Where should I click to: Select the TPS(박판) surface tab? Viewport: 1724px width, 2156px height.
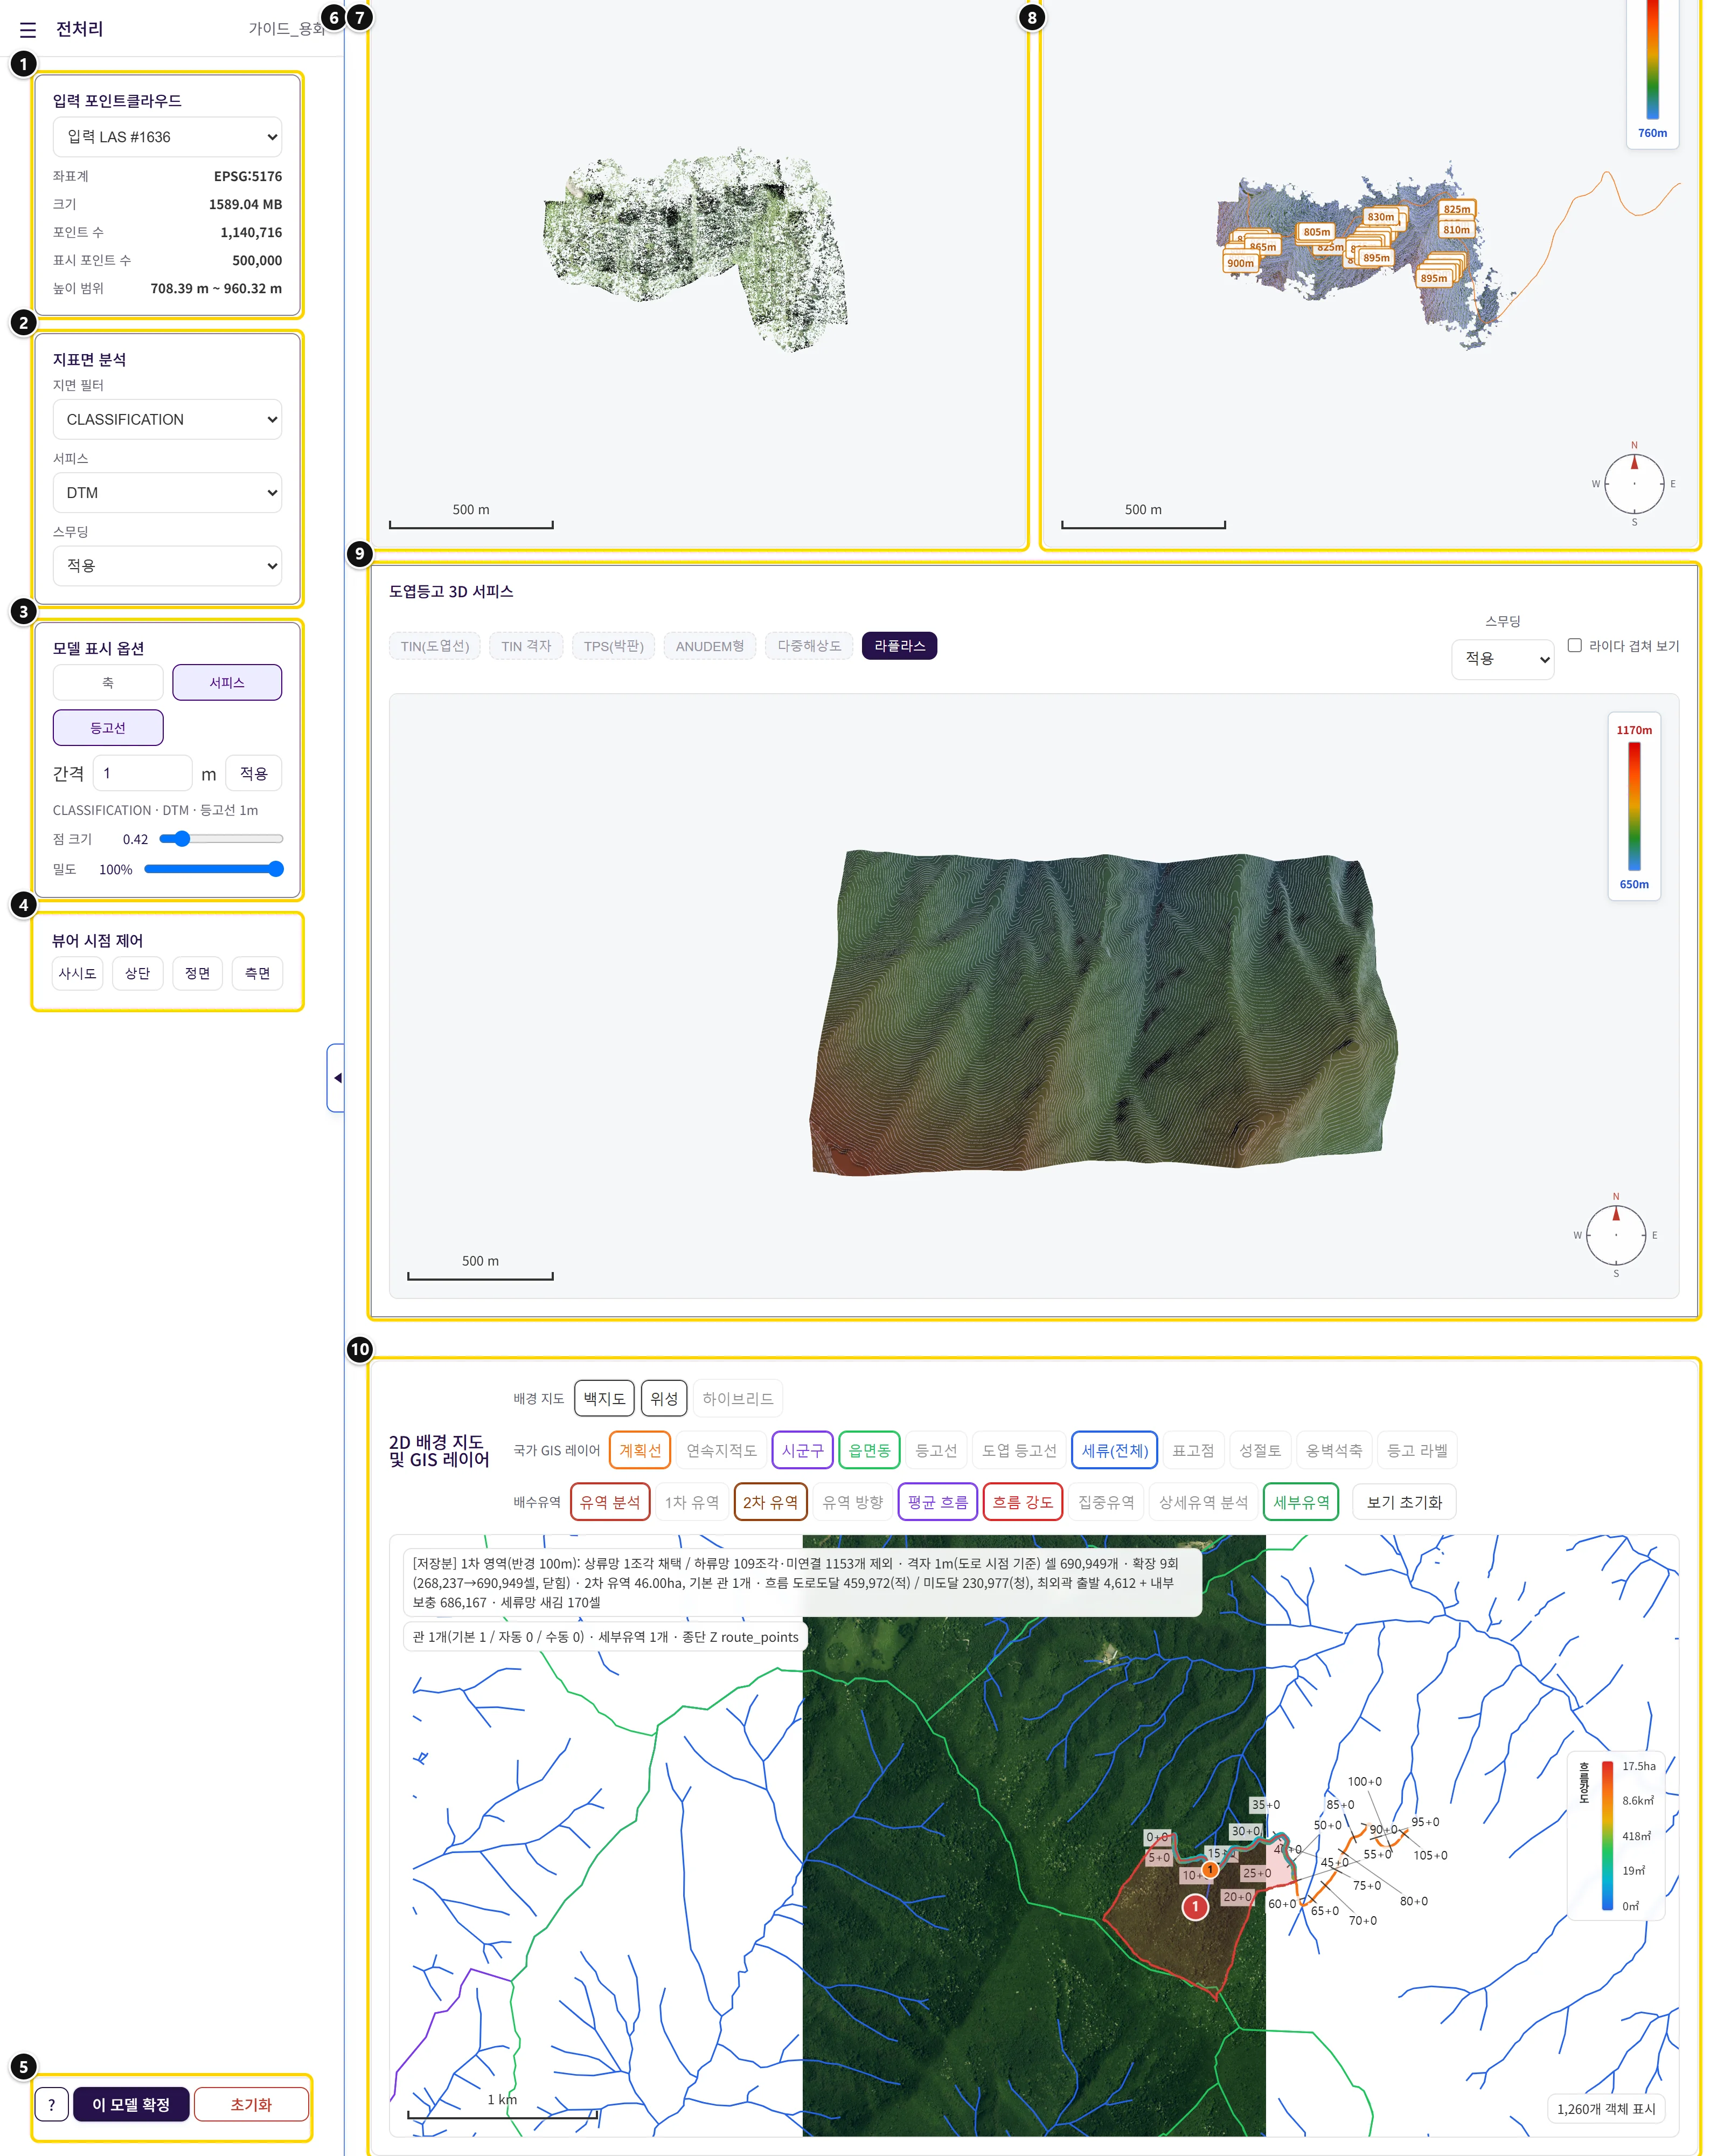[614, 646]
